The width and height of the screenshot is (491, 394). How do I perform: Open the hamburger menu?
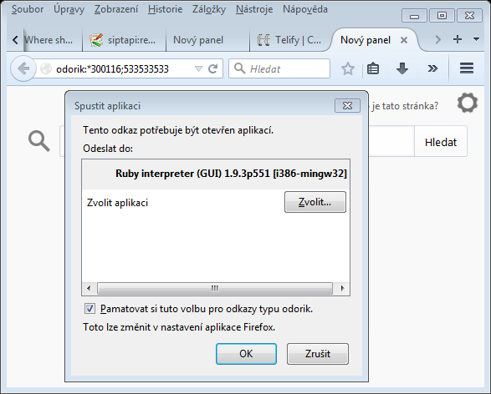tap(466, 68)
